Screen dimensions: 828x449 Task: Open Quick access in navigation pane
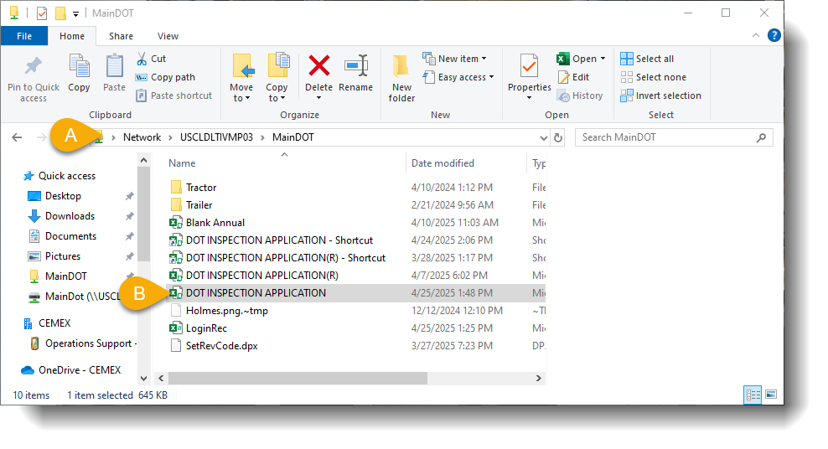tap(66, 176)
